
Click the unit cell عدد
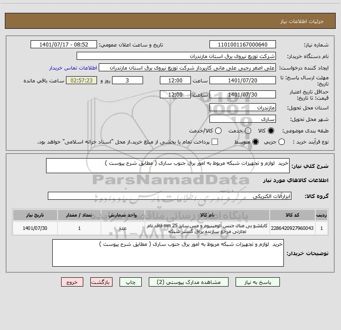(123, 228)
